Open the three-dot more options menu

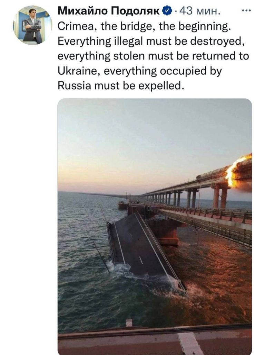coord(246,11)
